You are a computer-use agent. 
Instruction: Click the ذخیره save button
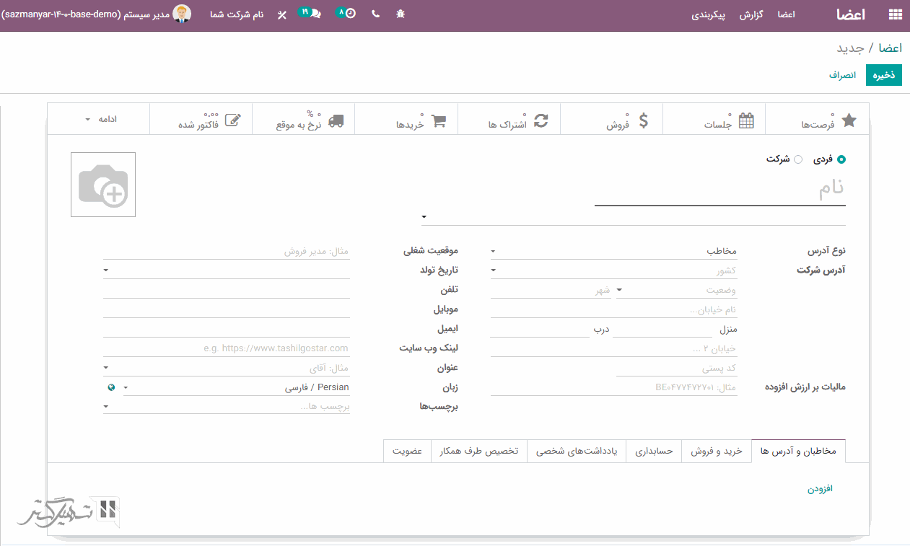pyautogui.click(x=883, y=75)
